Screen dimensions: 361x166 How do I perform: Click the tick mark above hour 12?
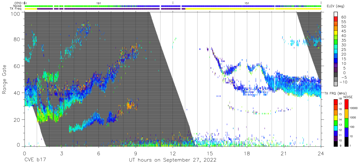[x=173, y=3]
